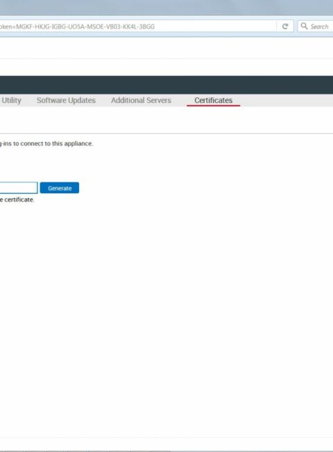Select the Certificates tab
The width and height of the screenshot is (333, 452).
click(214, 100)
